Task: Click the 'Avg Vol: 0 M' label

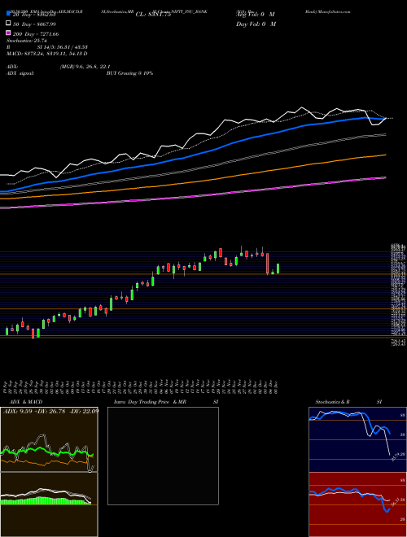Action: (x=256, y=15)
